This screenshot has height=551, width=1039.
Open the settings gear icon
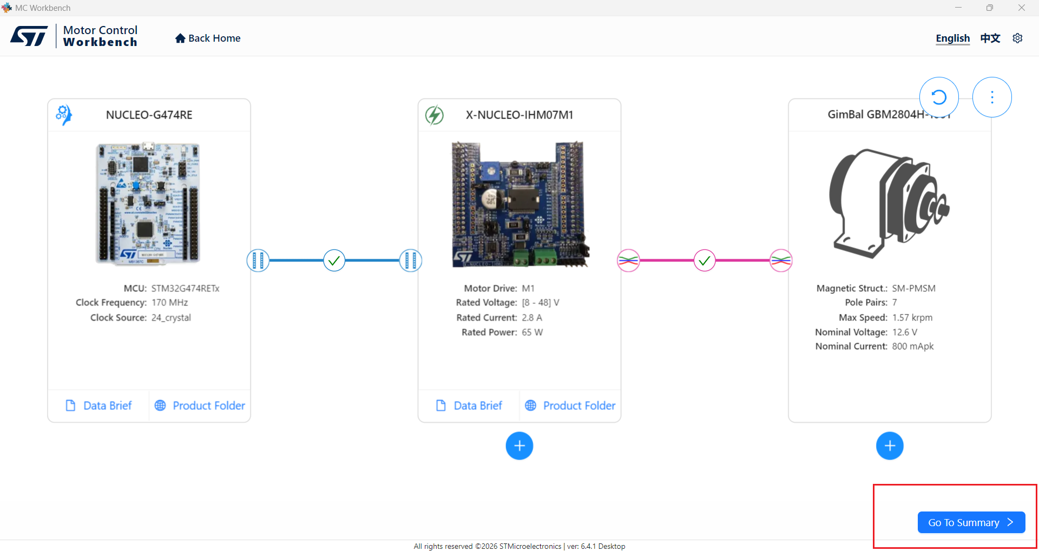tap(1017, 38)
